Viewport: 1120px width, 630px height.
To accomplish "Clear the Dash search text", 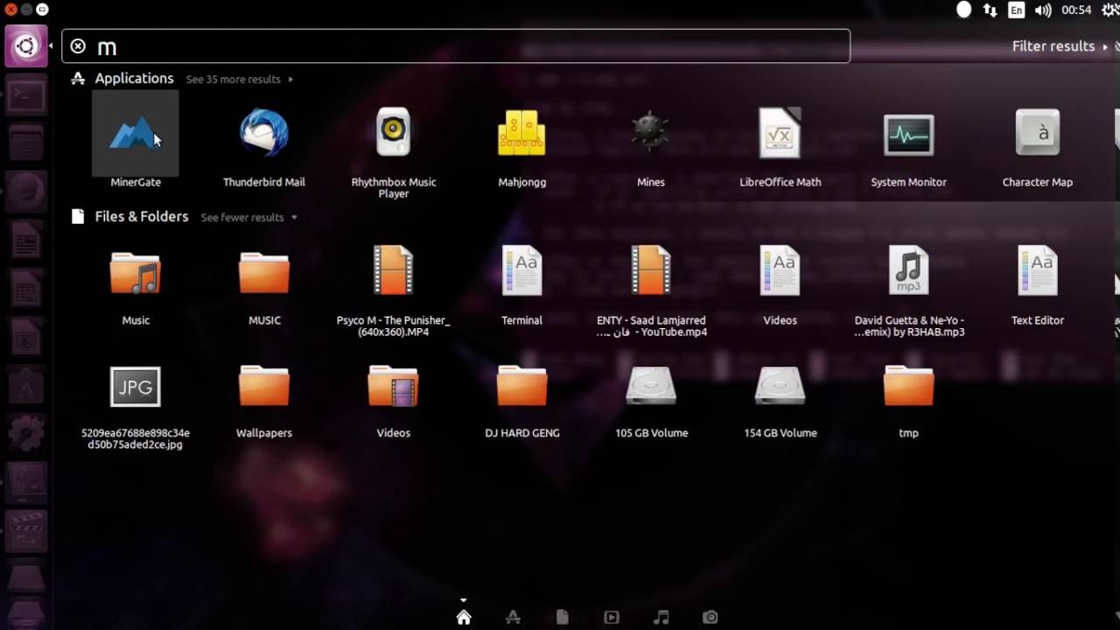I will [78, 46].
